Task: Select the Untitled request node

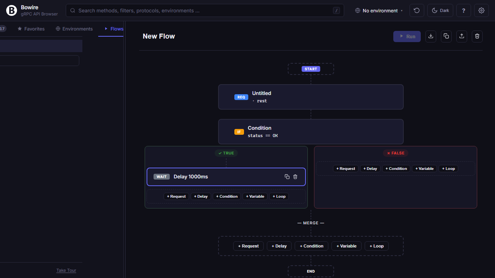Action: [x=311, y=97]
